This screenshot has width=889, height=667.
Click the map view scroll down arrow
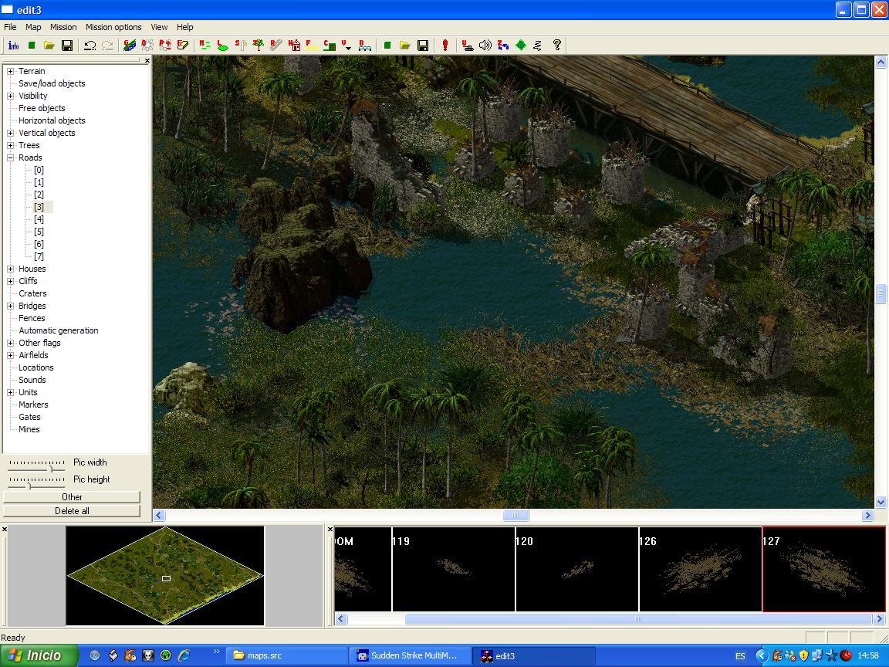tap(881, 502)
